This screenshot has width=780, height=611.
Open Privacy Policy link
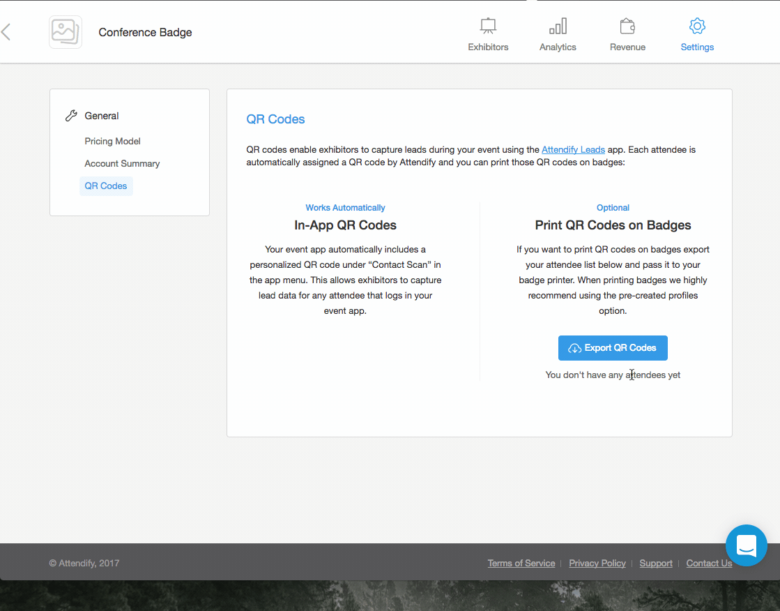597,563
